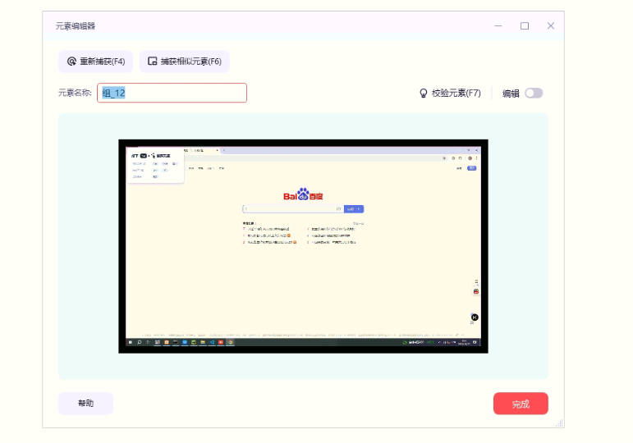Screen dimensions: 633x443
Task: Toggle the 编辑 switch on
Action: 534,94
